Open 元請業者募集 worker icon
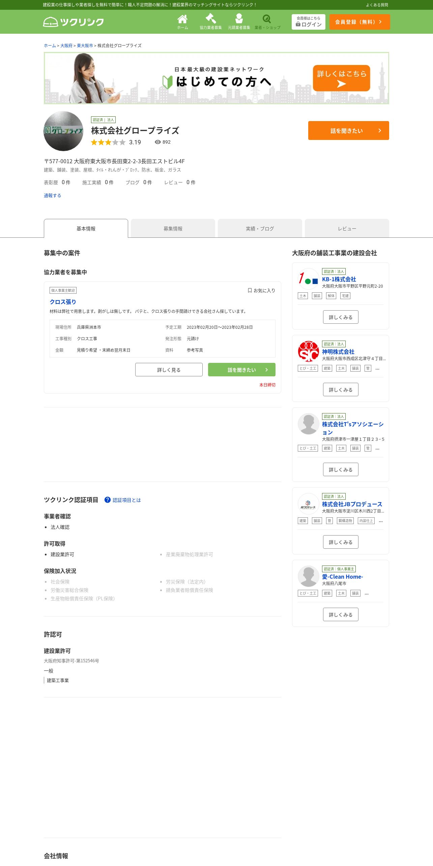 click(x=239, y=22)
